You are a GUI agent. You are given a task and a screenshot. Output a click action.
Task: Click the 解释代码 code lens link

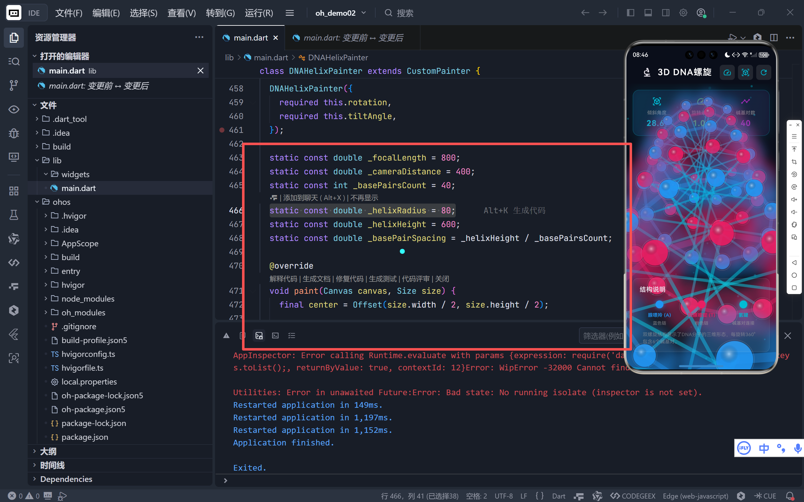point(283,279)
